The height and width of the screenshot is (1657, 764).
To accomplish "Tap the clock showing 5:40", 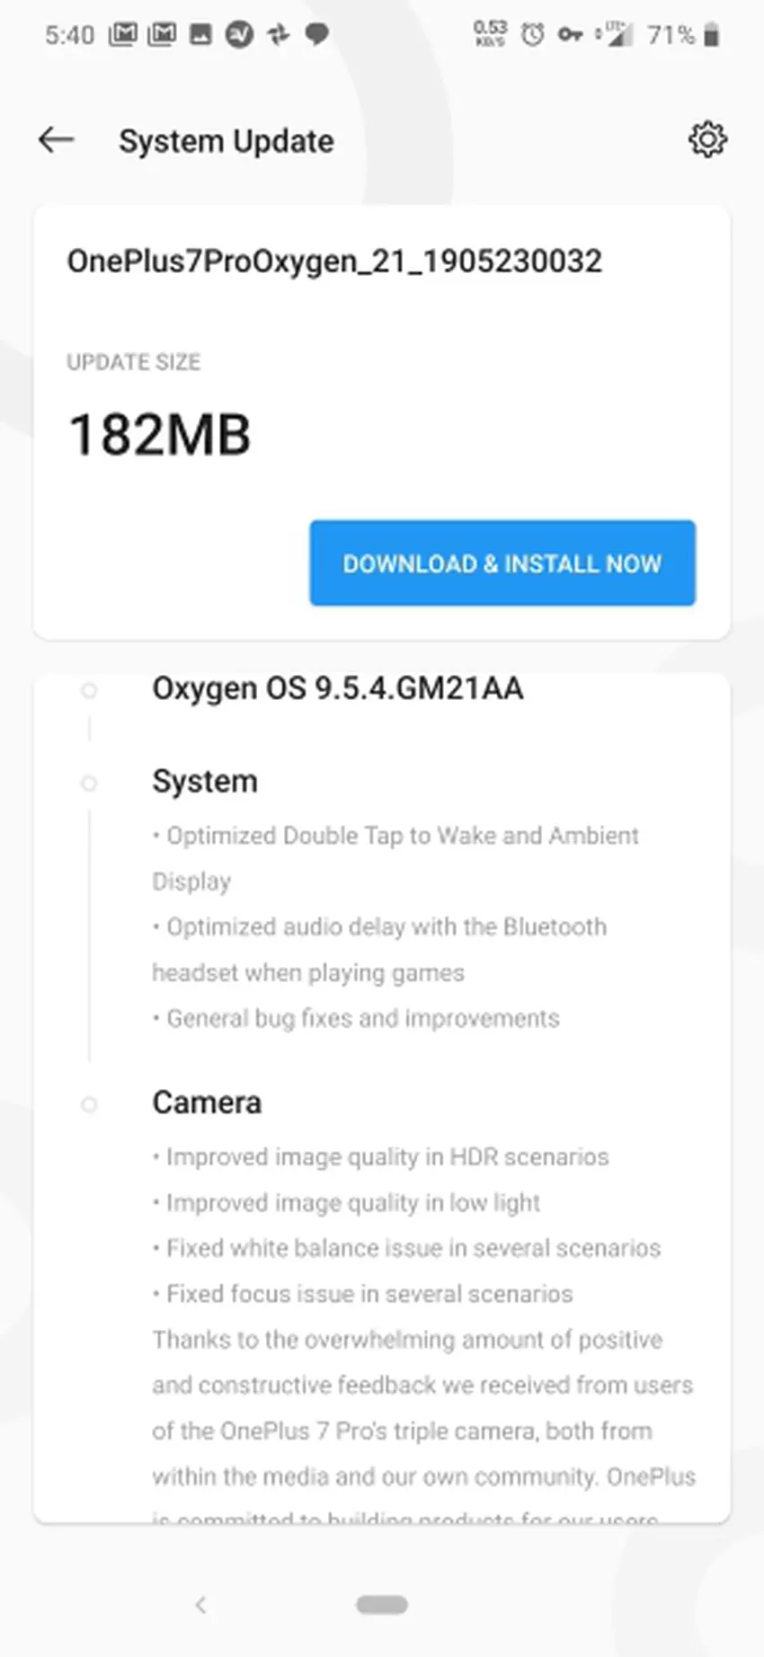I will [x=69, y=35].
